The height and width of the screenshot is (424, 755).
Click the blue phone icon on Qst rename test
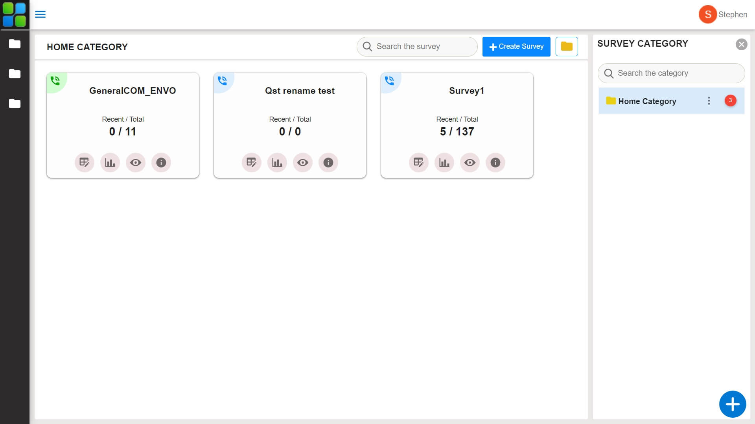[x=223, y=81]
